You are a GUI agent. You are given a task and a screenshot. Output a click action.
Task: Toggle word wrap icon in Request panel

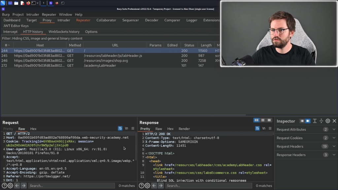pos(120,129)
